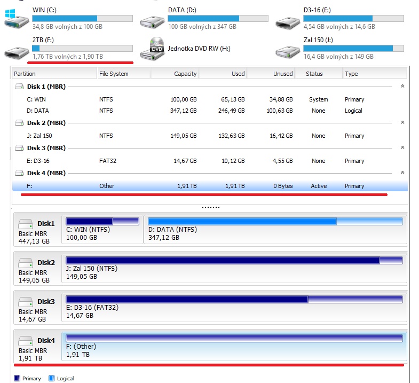
Task: Click the Disk4 icon in disk map
Action: coord(26,340)
